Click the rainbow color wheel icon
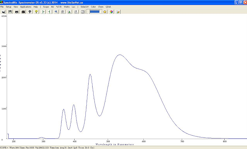This screenshot has height=149, width=247. [x=111, y=12]
